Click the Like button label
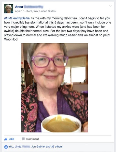The width and height of the screenshot is (116, 152). coord(11,139)
